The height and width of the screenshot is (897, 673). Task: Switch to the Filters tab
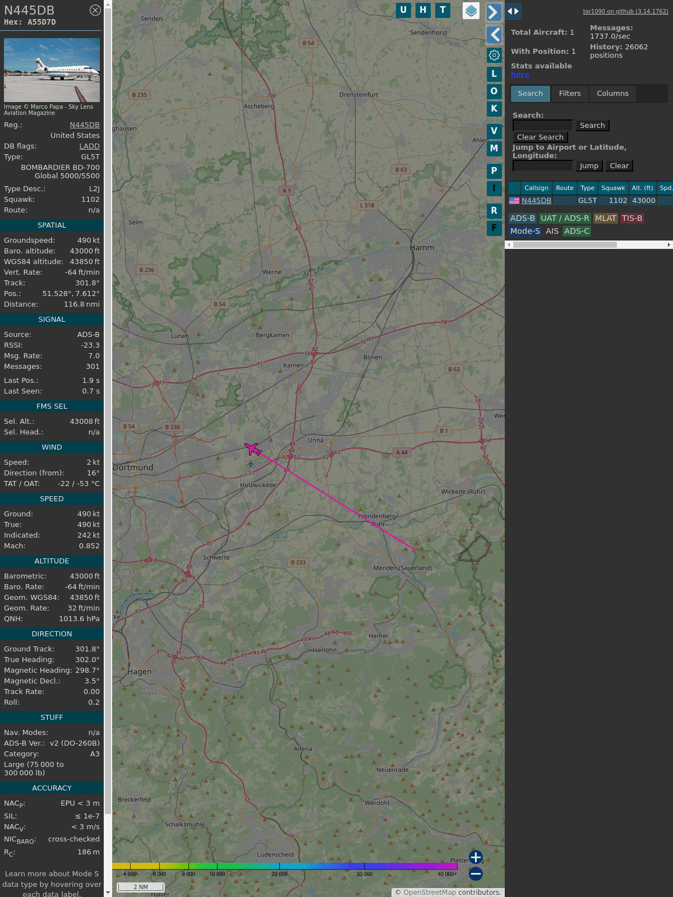coord(569,94)
